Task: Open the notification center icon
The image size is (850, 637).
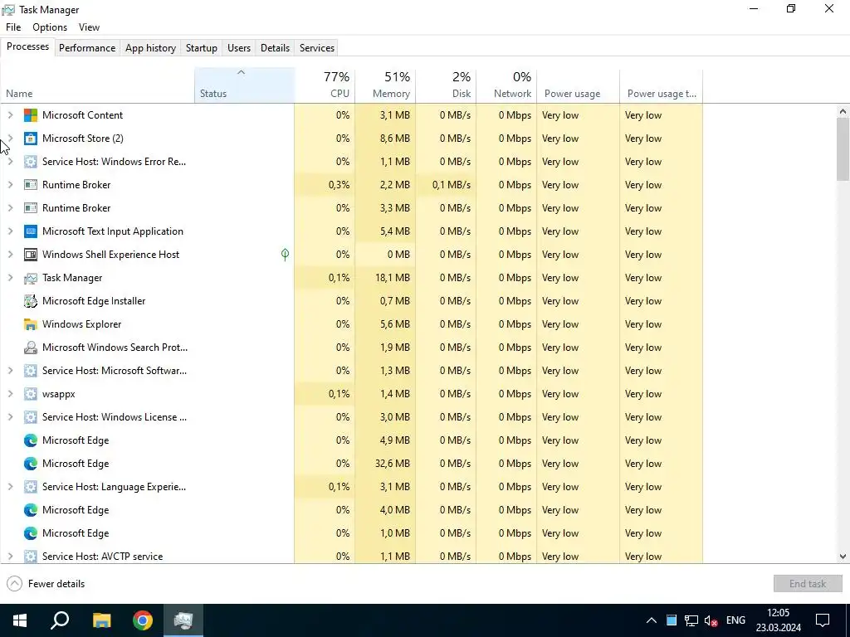Action: [x=823, y=620]
